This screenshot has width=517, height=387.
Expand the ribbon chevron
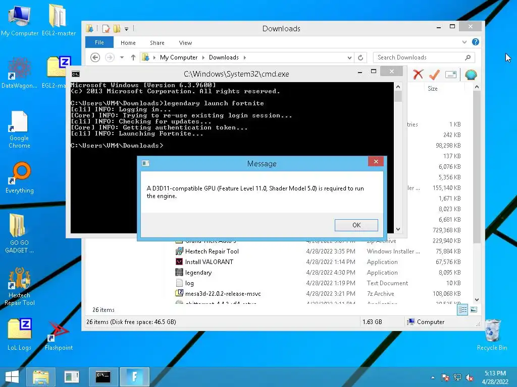pyautogui.click(x=464, y=42)
